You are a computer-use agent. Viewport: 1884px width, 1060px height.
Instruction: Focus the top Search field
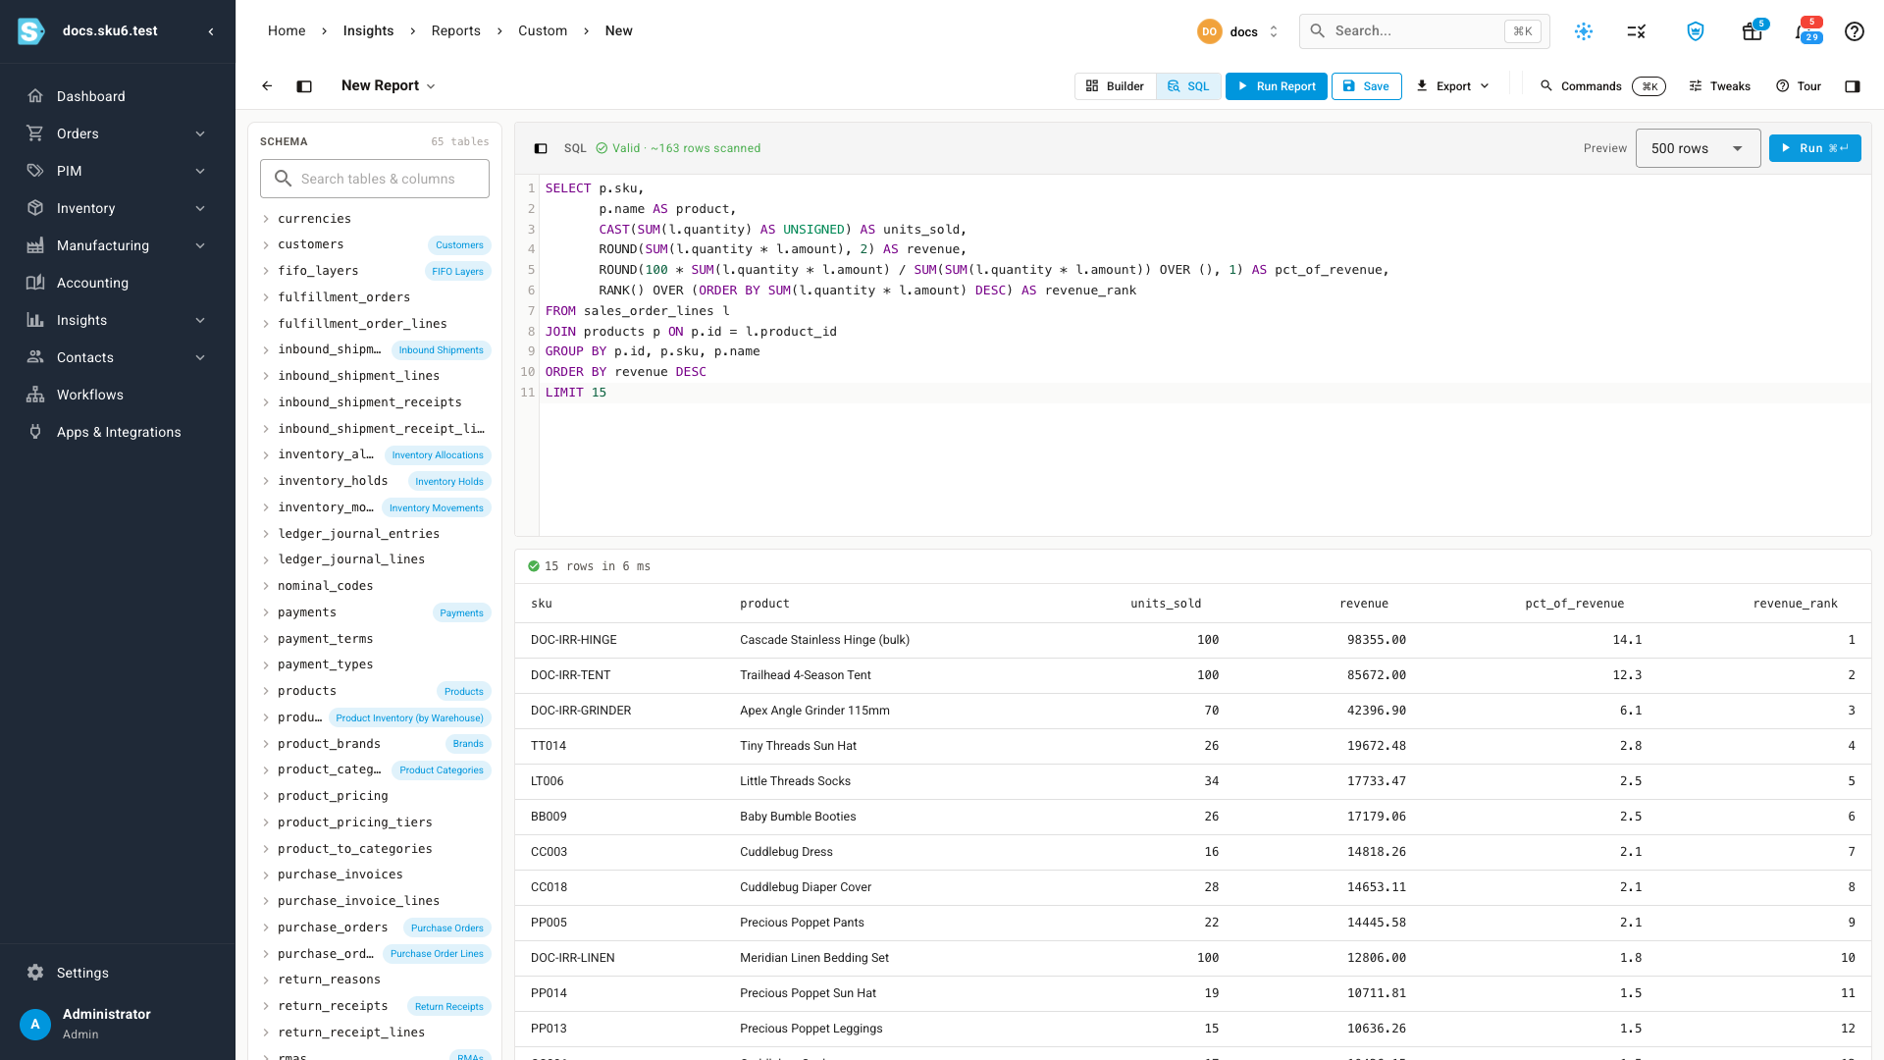point(1424,31)
